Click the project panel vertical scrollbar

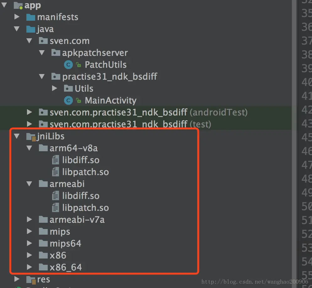pos(294,144)
